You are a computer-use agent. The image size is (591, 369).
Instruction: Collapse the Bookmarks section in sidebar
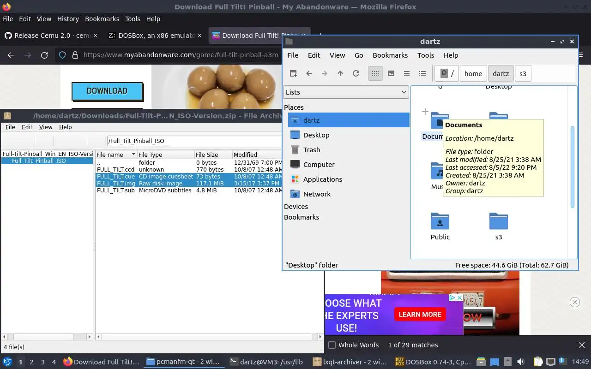point(302,217)
